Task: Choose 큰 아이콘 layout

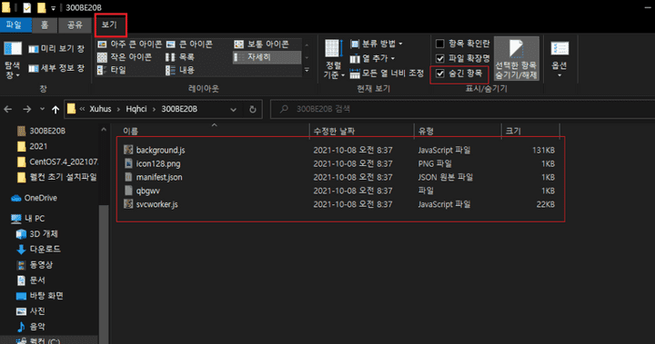Action: (190, 44)
